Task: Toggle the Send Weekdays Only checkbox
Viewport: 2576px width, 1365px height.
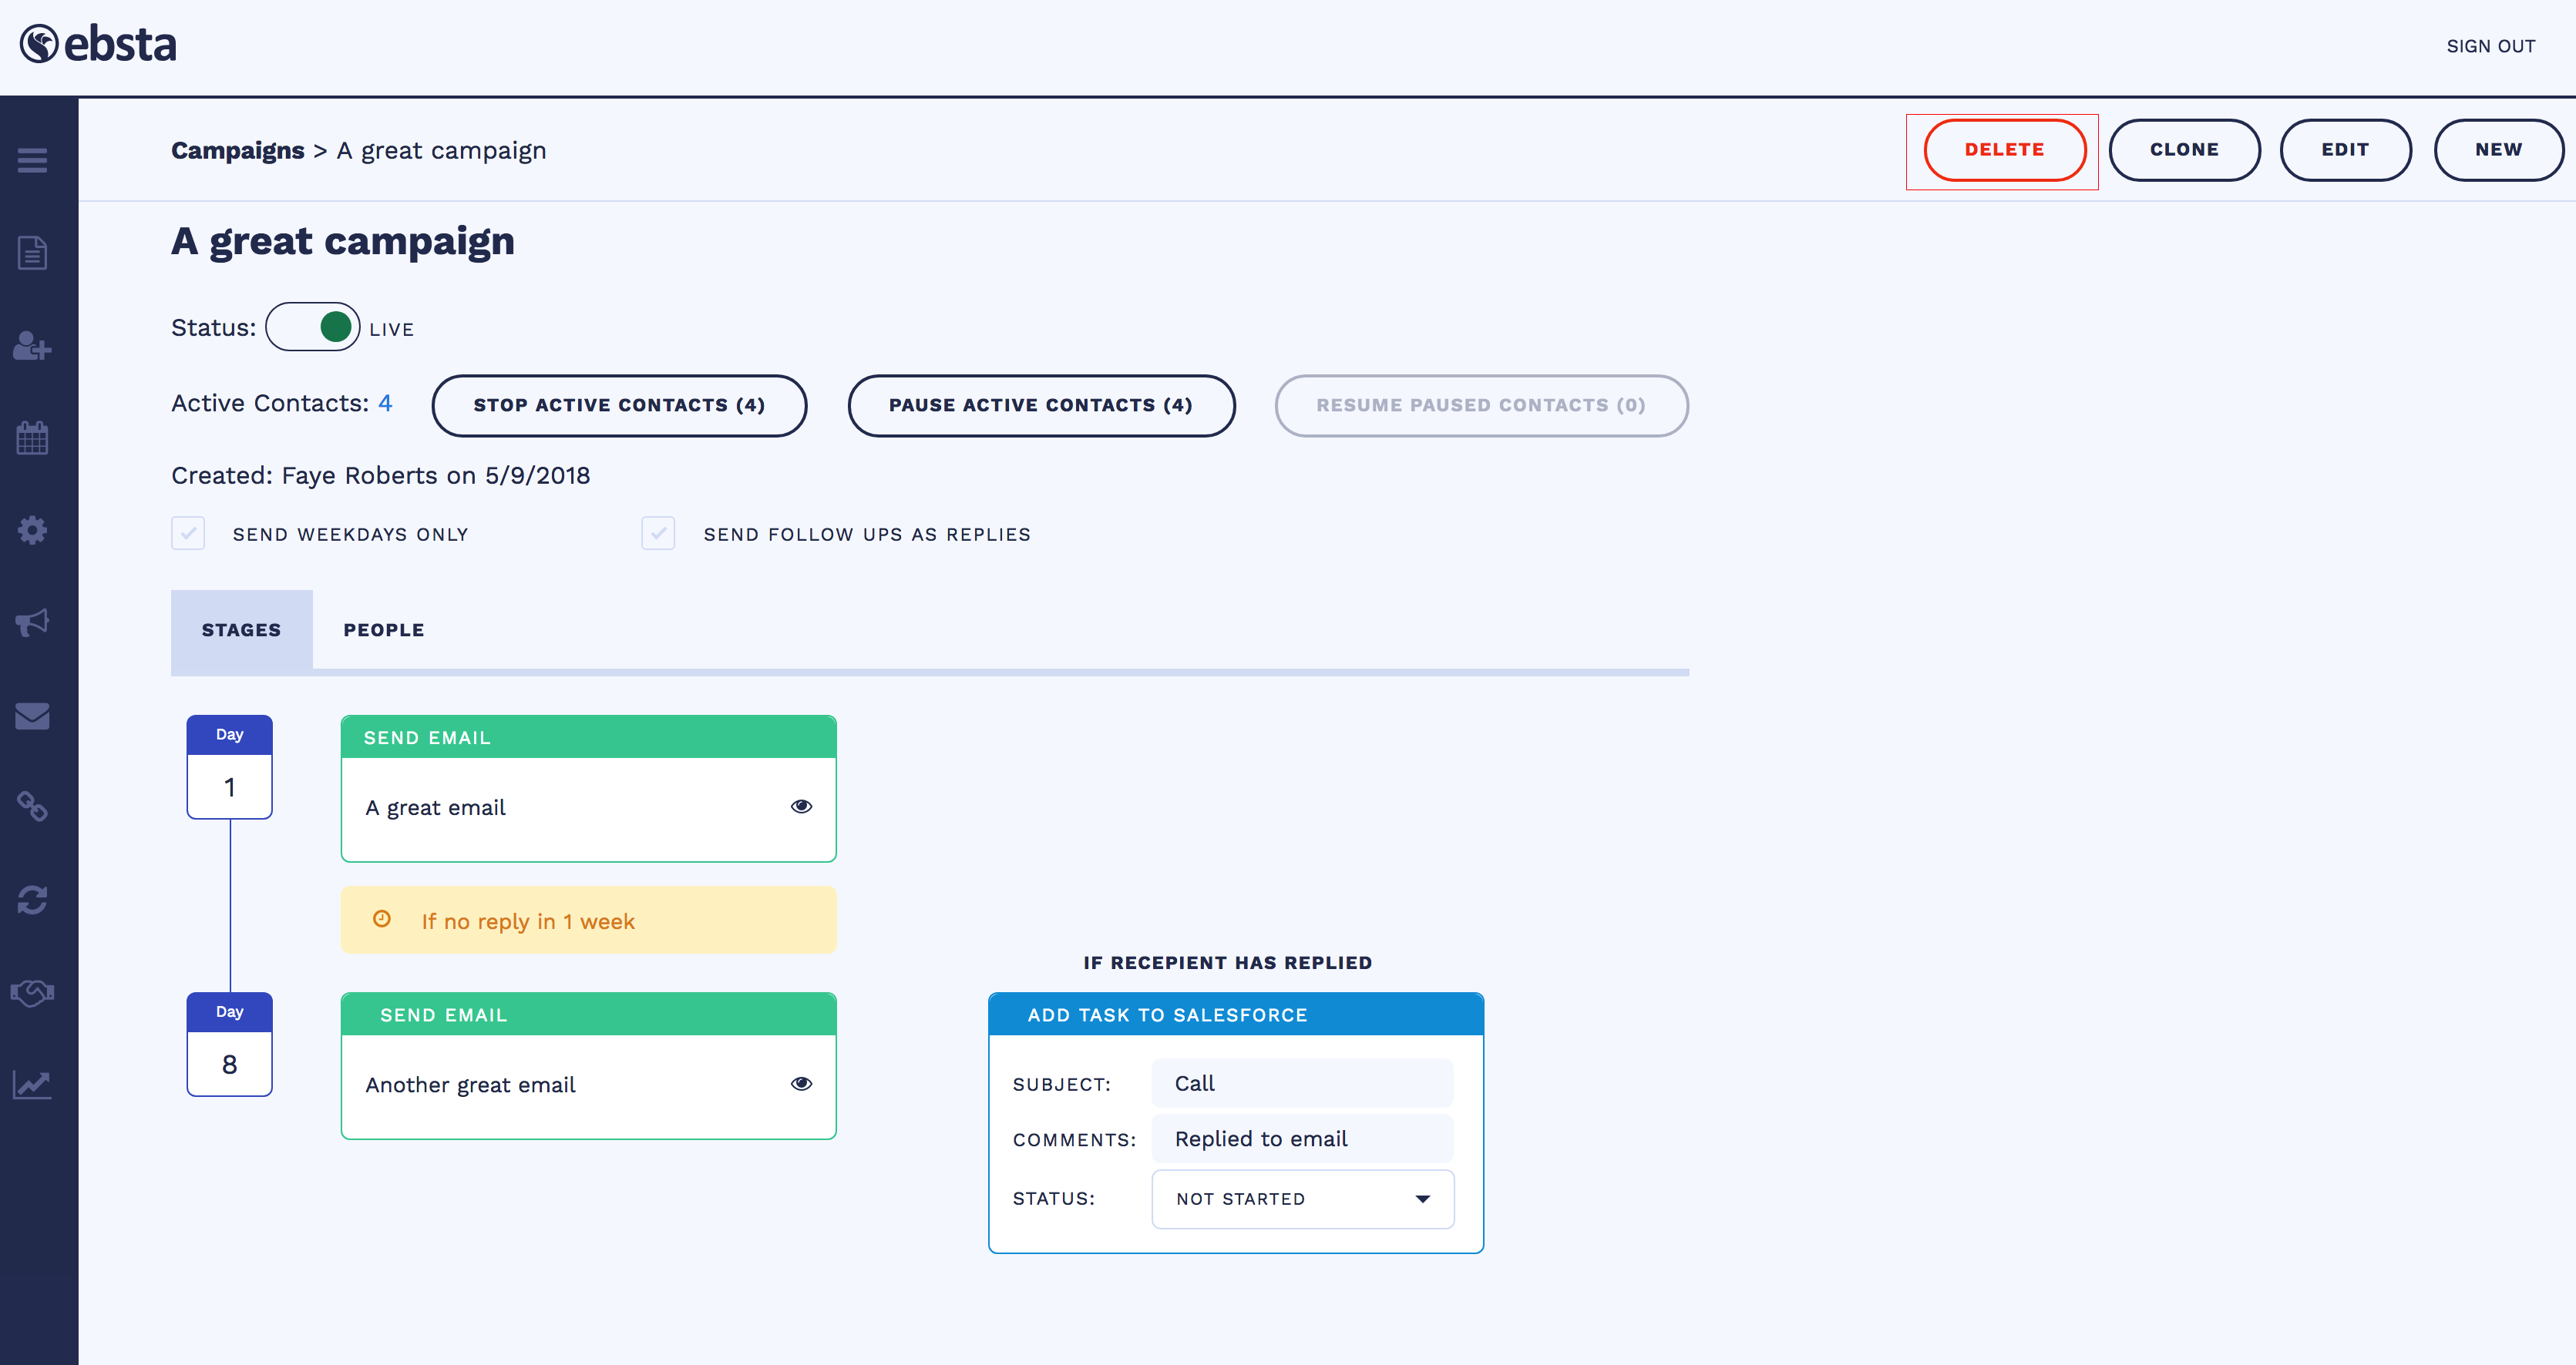Action: coord(188,534)
